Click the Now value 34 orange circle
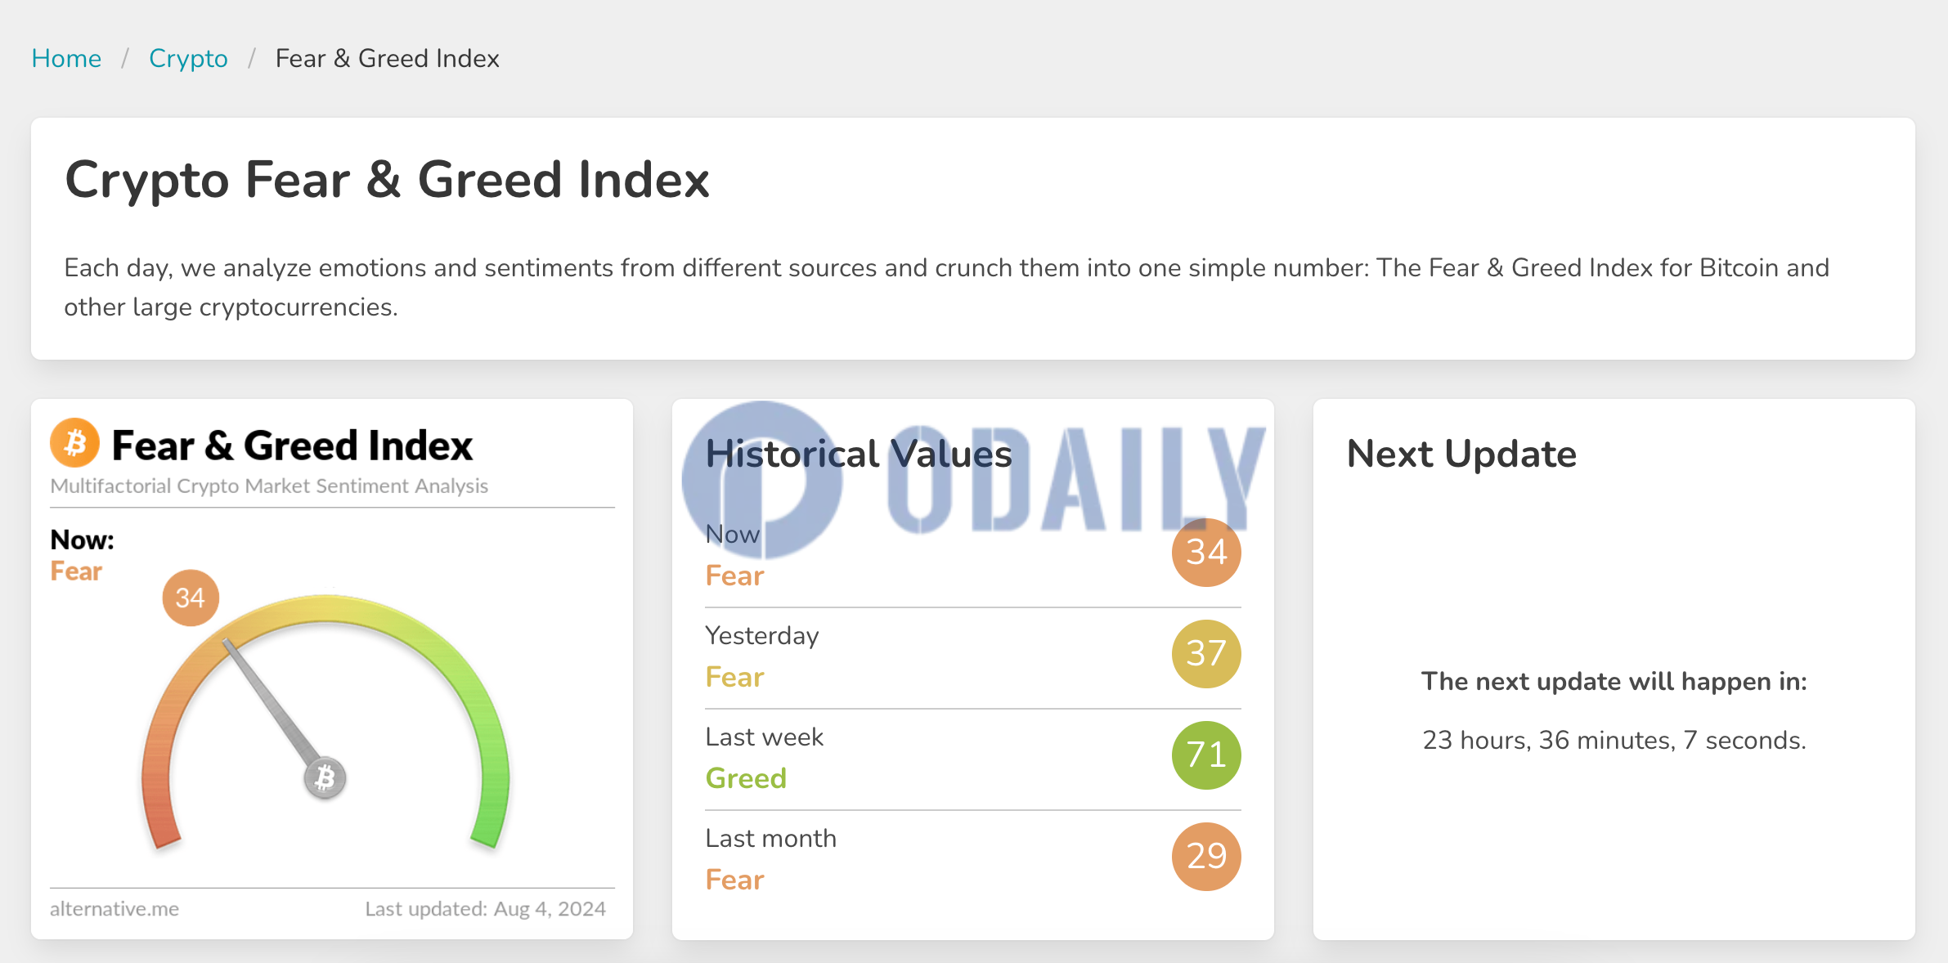 click(1206, 552)
